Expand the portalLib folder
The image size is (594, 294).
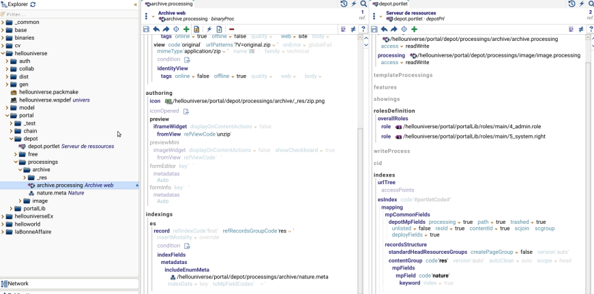(x=11, y=209)
